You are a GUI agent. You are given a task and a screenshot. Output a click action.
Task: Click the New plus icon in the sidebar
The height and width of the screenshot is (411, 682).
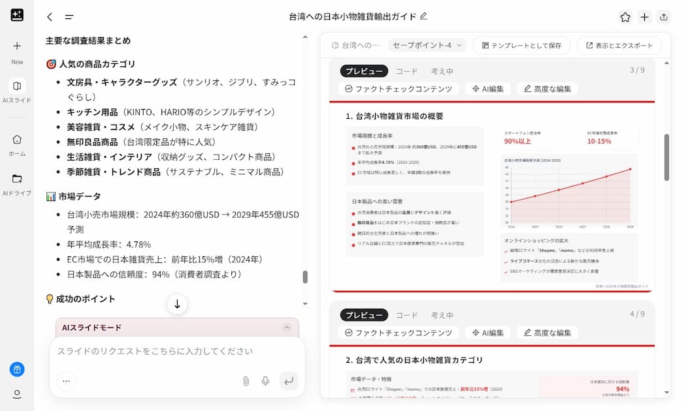tap(16, 47)
